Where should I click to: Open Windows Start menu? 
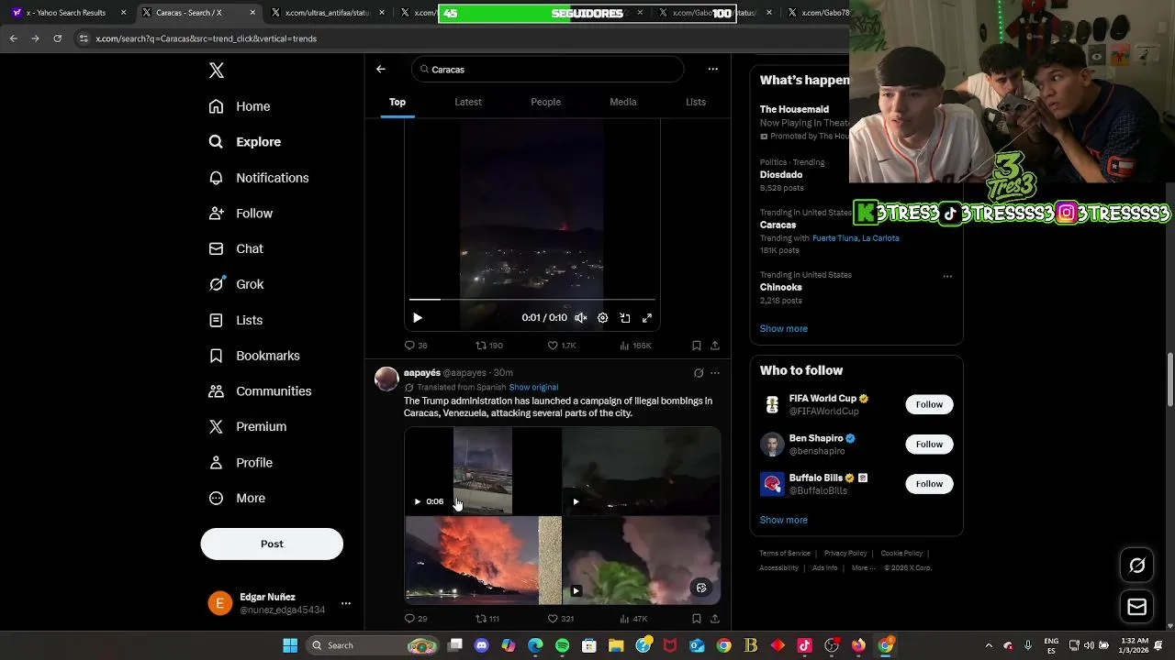290,645
